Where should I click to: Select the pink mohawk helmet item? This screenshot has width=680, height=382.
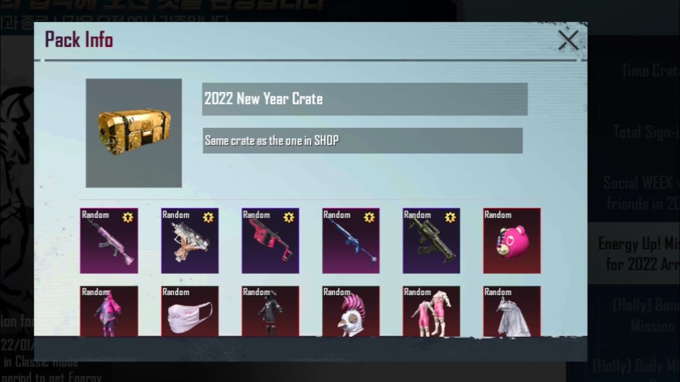click(351, 311)
